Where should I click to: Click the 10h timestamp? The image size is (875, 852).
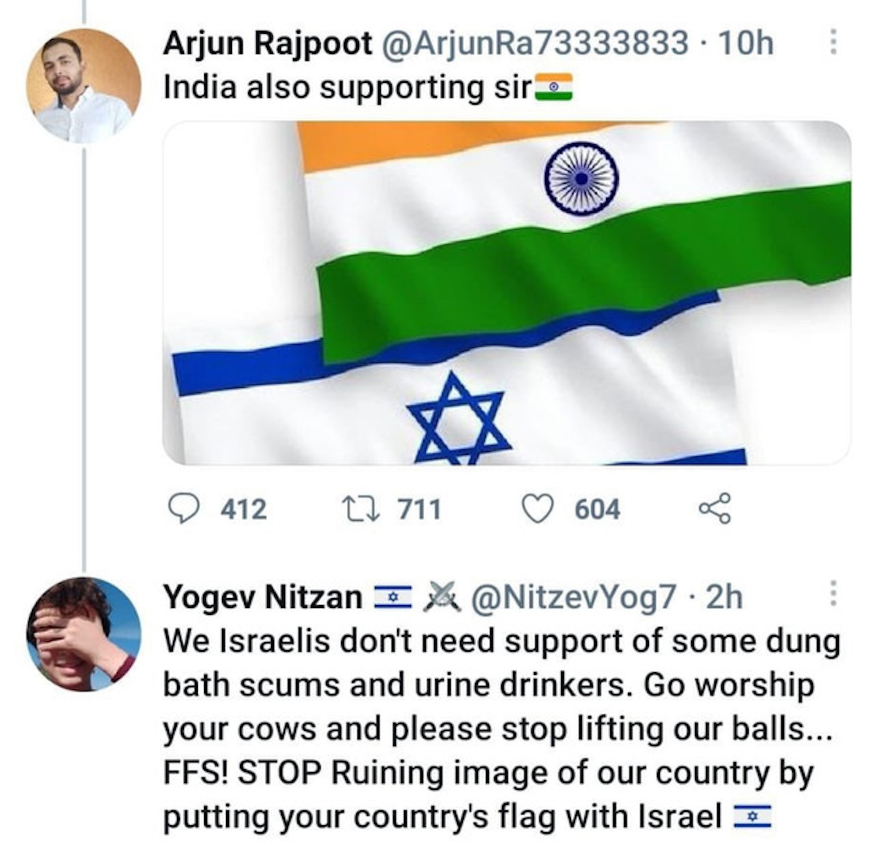(745, 44)
